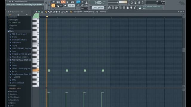
Task: Click the orange playhead marker on timeline
Action: pyautogui.click(x=47, y=17)
